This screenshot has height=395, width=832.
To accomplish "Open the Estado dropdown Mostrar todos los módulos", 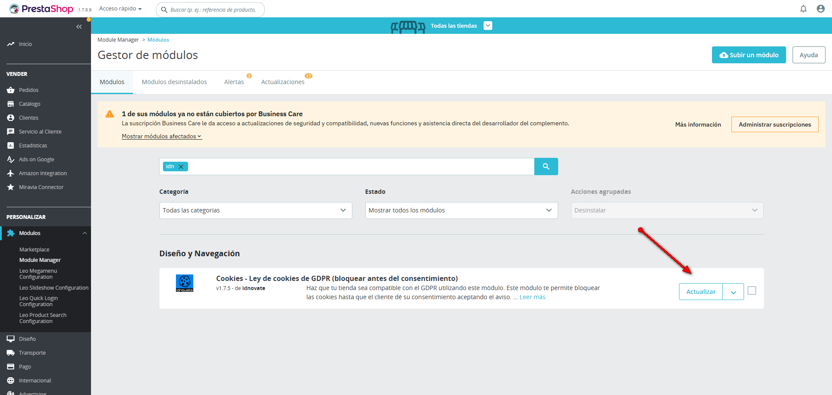I will [x=461, y=210].
